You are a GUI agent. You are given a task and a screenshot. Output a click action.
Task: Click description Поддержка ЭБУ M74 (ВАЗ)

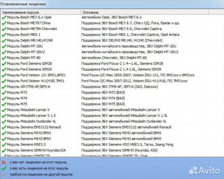(x=103, y=98)
